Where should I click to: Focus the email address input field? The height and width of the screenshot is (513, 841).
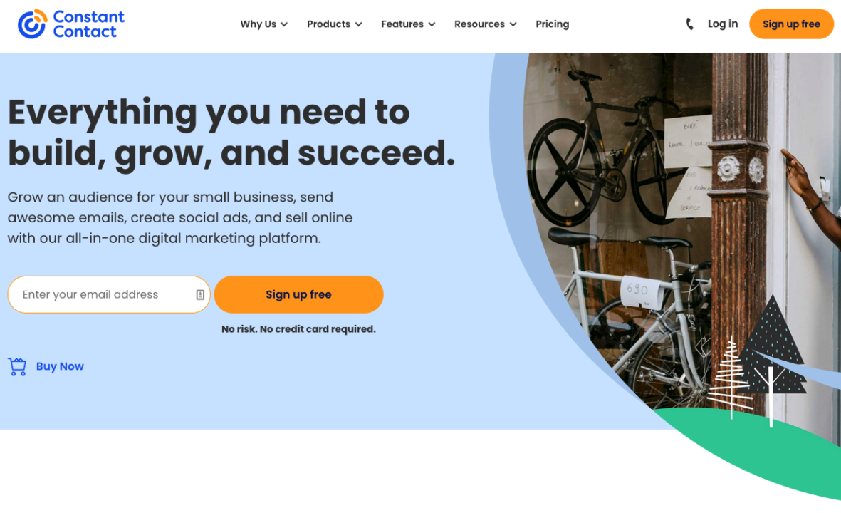pyautogui.click(x=109, y=294)
